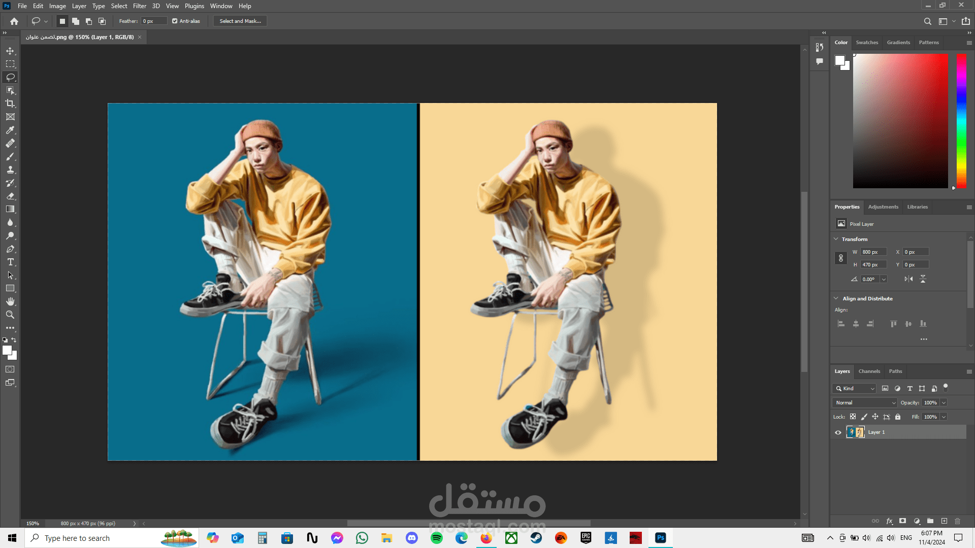The image size is (975, 548).
Task: Flip layer horizontally in Transform
Action: [908, 279]
